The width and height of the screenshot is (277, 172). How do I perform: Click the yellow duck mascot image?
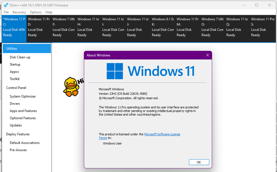click(x=71, y=87)
